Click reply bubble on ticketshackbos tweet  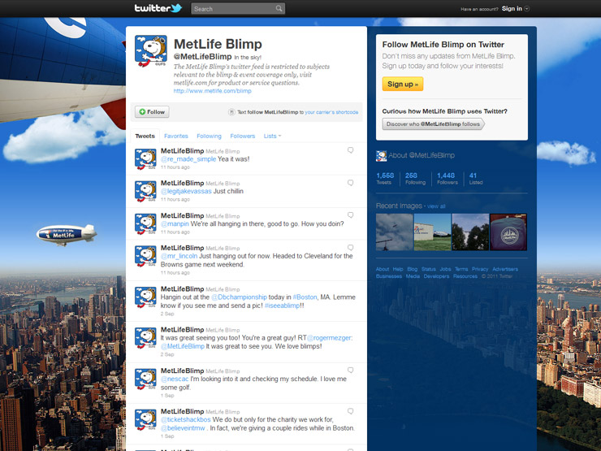coord(350,411)
